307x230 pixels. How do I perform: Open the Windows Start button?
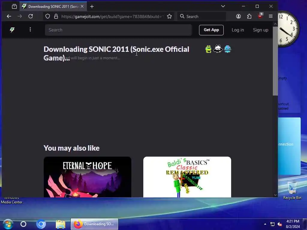point(8,224)
